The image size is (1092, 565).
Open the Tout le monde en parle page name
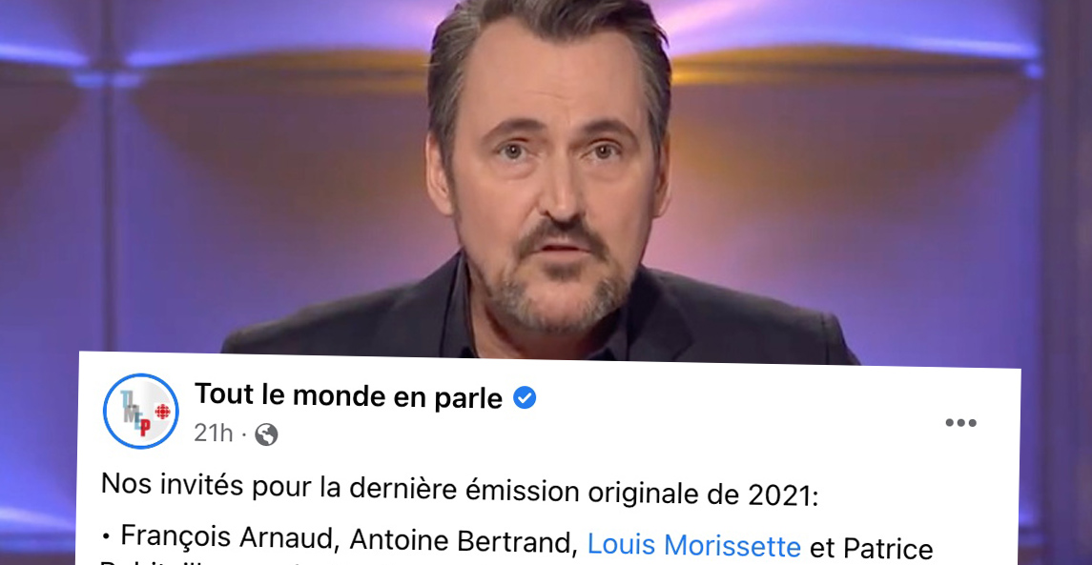(348, 396)
